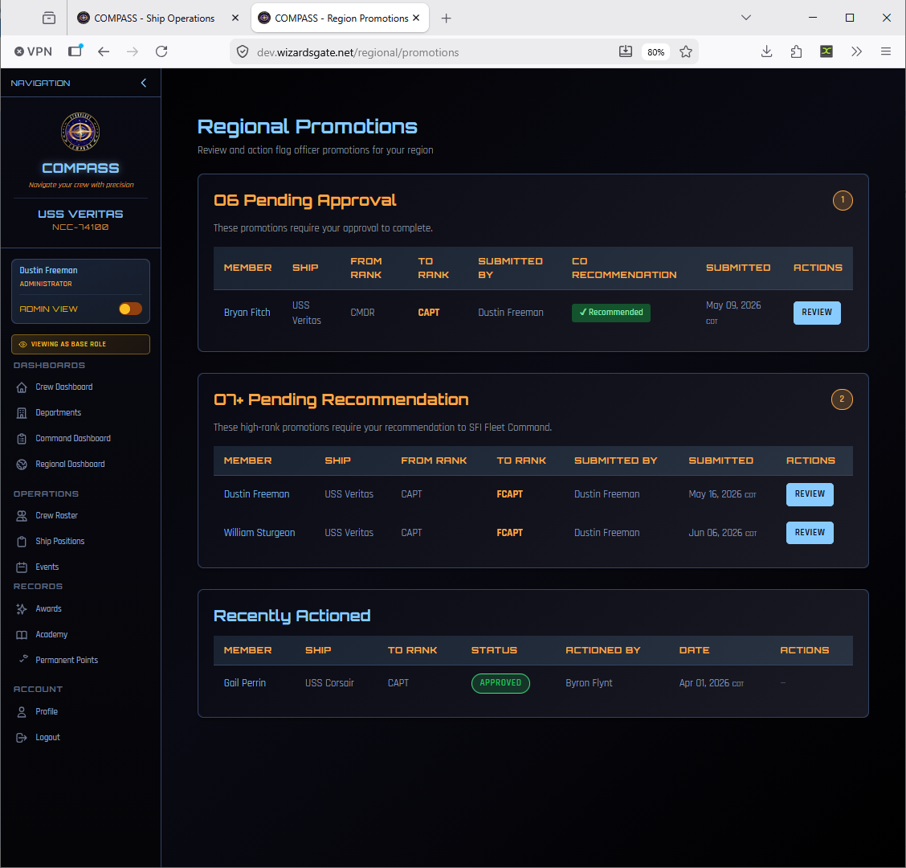The height and width of the screenshot is (868, 906).
Task: Click the shield tracking protection icon
Action: [x=243, y=52]
